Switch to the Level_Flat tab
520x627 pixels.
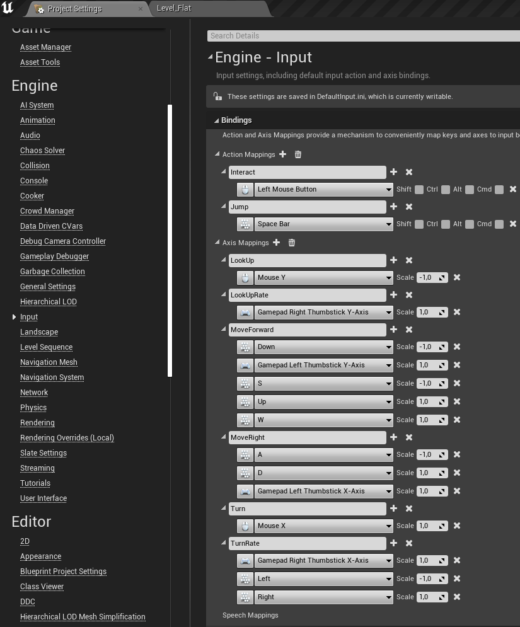[174, 9]
